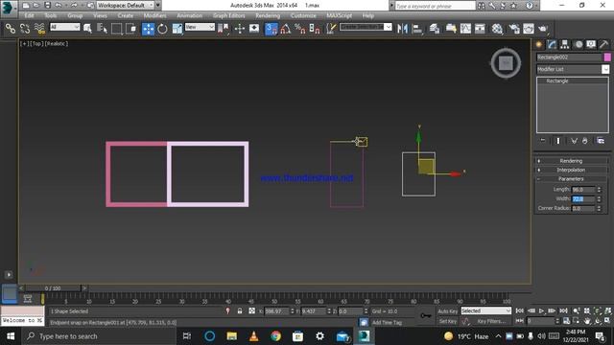Click the ViewCube in the viewport

pyautogui.click(x=506, y=63)
